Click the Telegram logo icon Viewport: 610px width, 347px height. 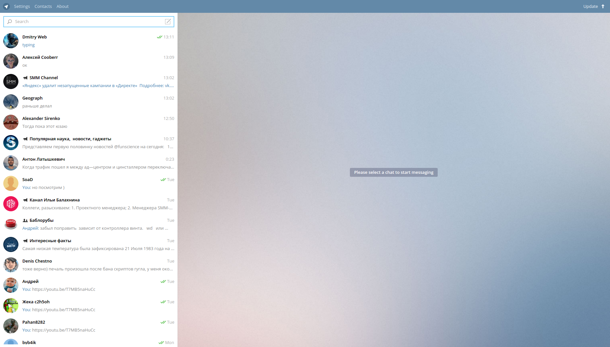[x=6, y=6]
